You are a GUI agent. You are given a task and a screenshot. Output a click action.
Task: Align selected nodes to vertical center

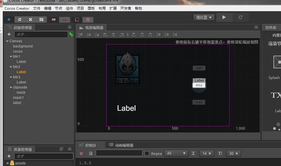pos(89,34)
